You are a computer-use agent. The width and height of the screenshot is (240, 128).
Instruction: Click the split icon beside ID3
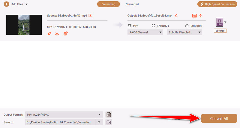tap(200, 16)
